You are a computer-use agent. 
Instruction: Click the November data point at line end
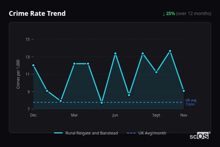click(x=184, y=91)
